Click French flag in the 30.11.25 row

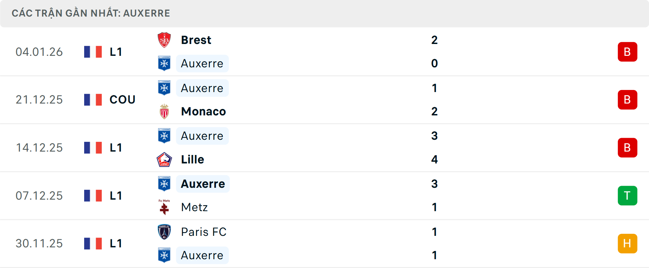click(x=93, y=244)
